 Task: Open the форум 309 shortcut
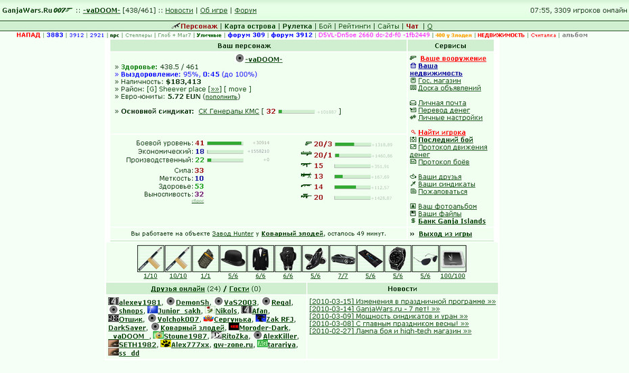coord(246,35)
